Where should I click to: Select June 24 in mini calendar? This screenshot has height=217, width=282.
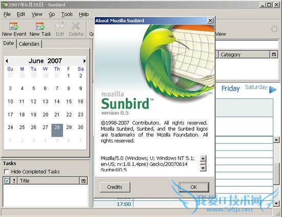point(10,127)
